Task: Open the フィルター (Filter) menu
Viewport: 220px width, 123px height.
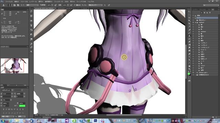Action: click(58, 1)
